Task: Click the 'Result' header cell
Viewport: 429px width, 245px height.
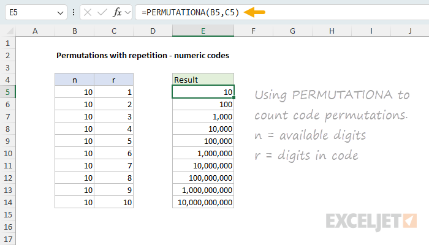Action: 203,80
